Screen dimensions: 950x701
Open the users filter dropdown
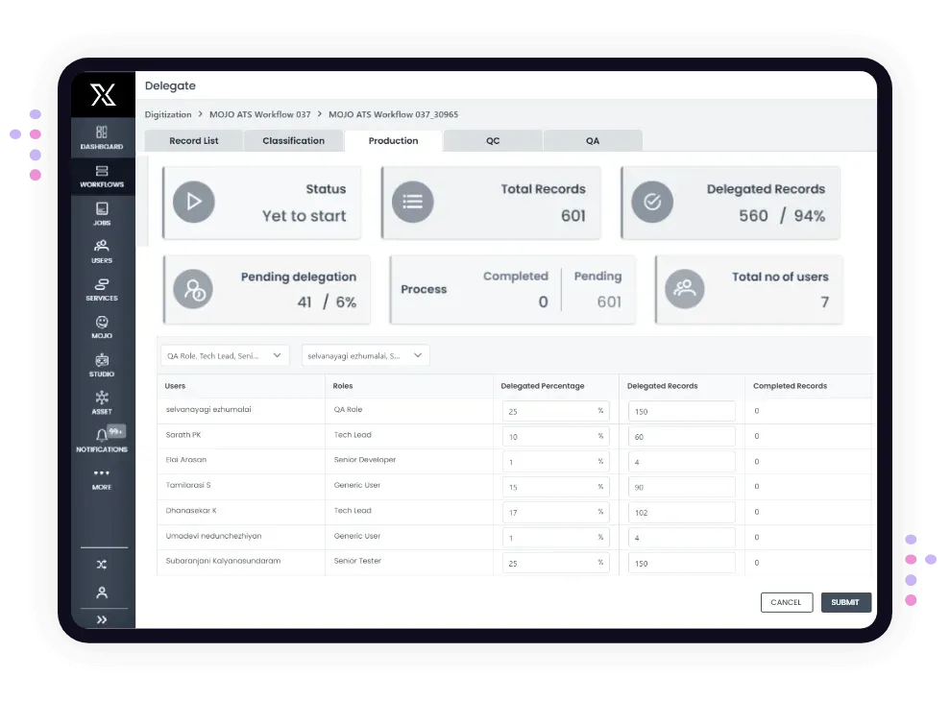pyautogui.click(x=365, y=355)
